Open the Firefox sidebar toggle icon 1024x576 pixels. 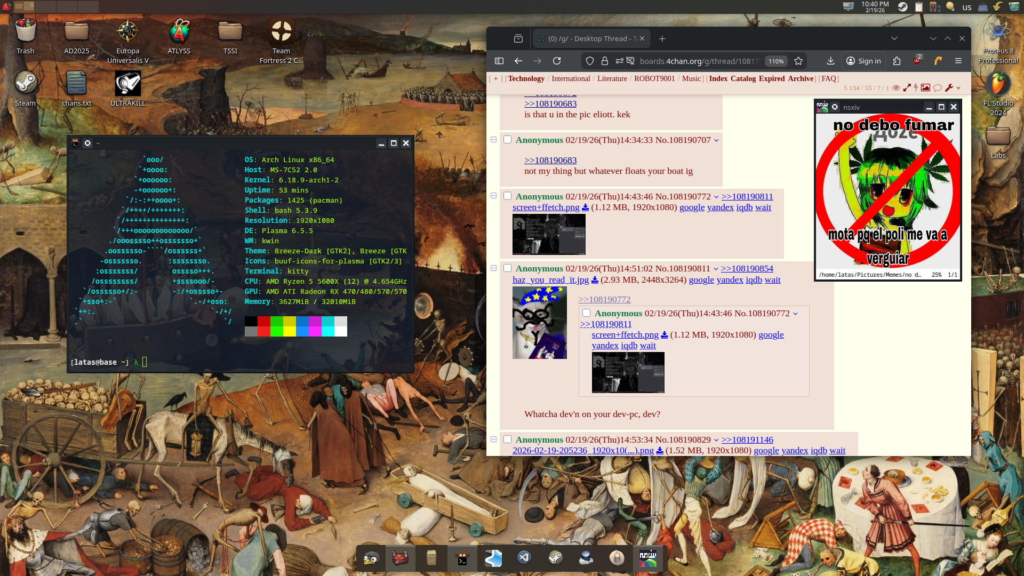click(499, 61)
